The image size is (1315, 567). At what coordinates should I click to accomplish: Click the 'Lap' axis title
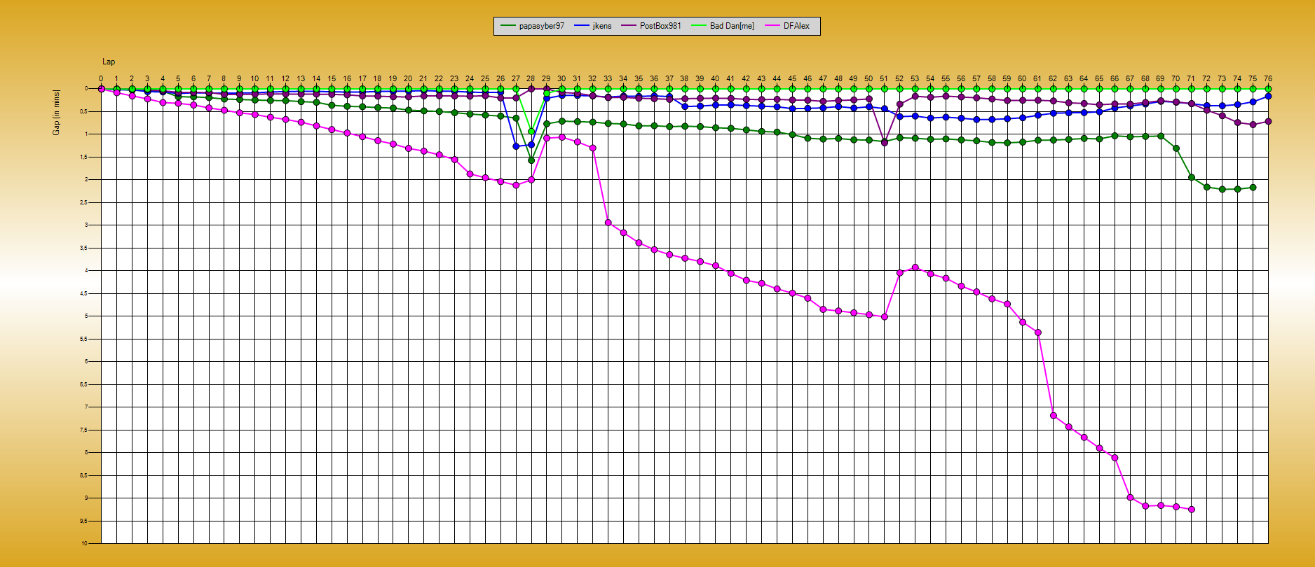[x=109, y=62]
